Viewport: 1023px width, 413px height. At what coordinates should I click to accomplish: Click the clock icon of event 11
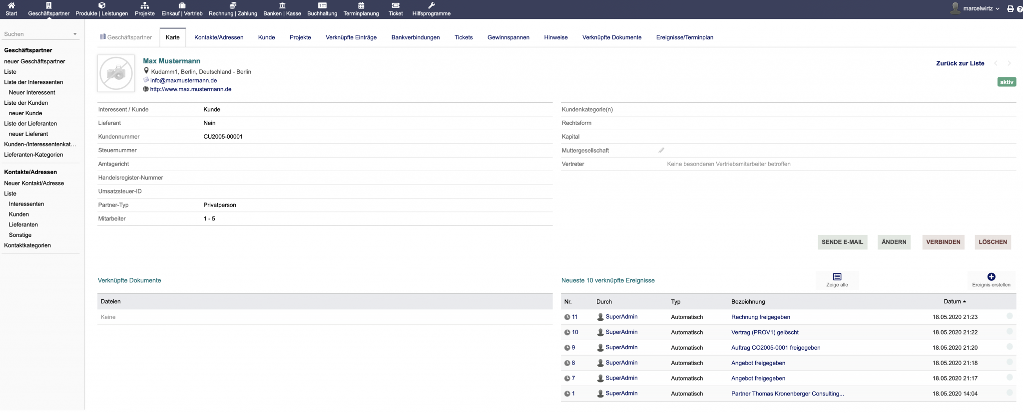(x=567, y=317)
